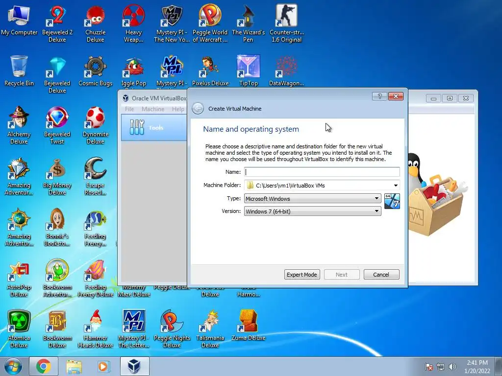502x376 pixels.
Task: Select the Atomica Deluxe shortcut
Action: pos(19,329)
